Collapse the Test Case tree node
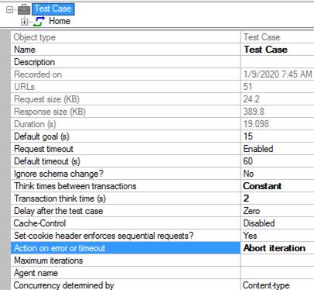This screenshot has height=290, width=314. coord(9,10)
